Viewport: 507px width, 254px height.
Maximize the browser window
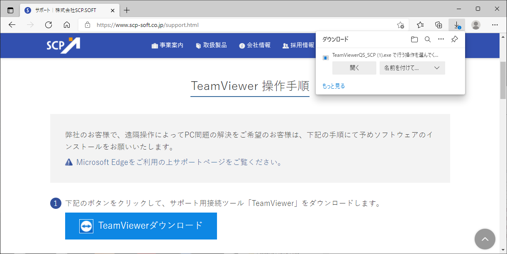click(x=478, y=9)
